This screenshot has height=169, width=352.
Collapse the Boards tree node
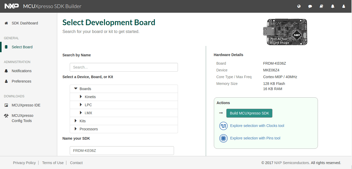coord(76,89)
